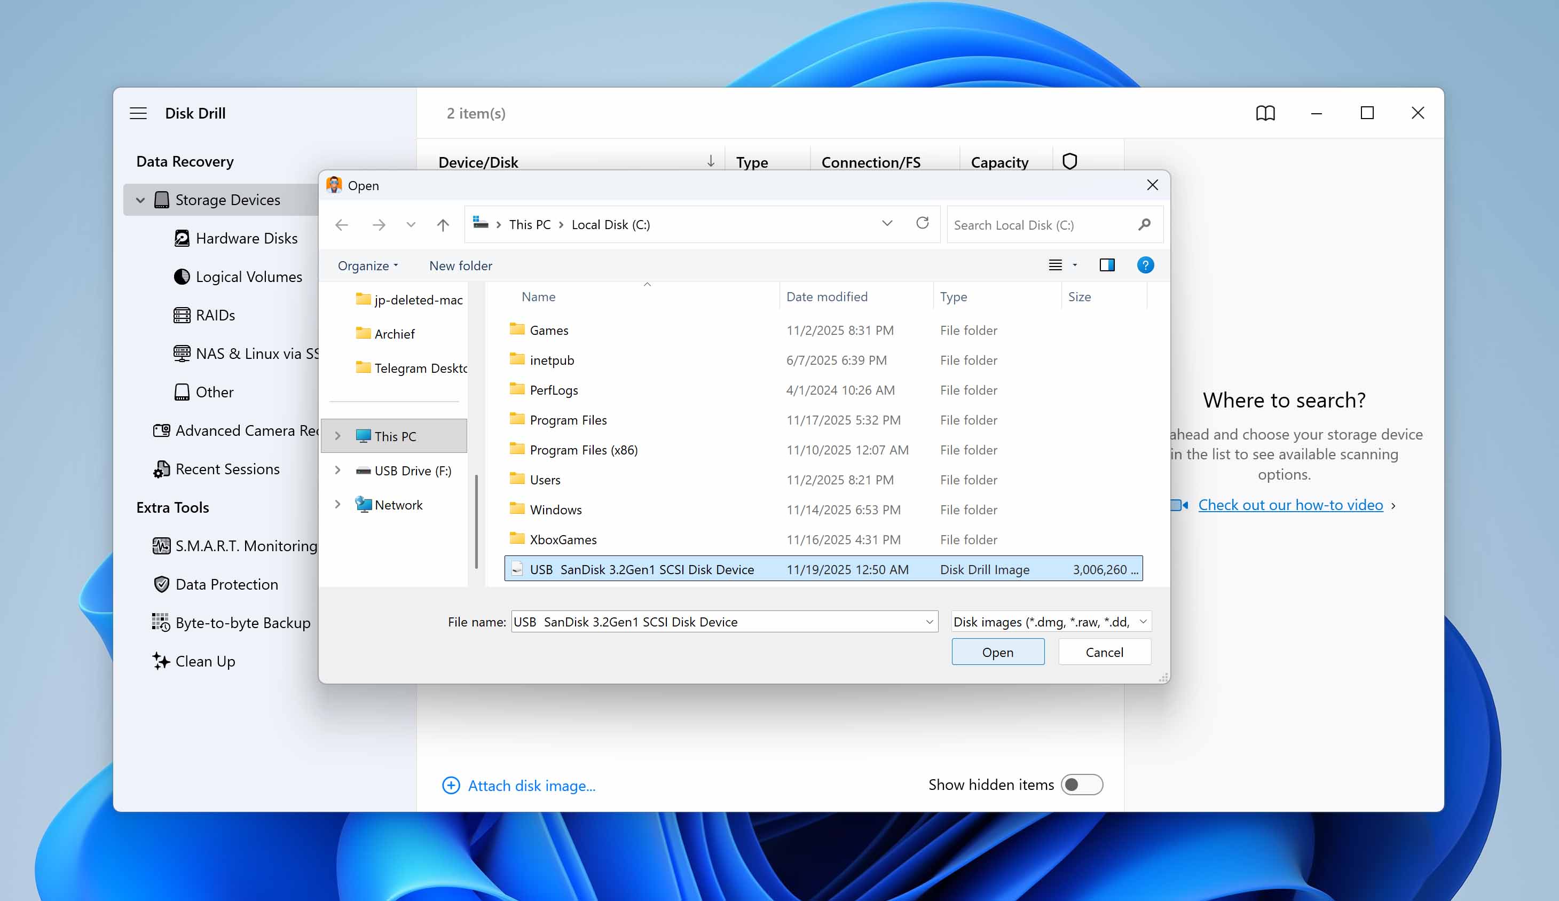Open the knowledge base book icon
Screen dimensions: 1559x901
tap(1265, 113)
